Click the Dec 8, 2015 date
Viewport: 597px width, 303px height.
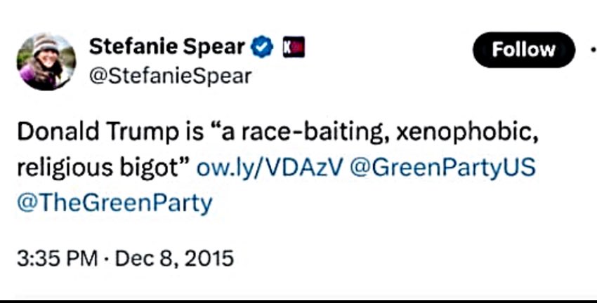(174, 258)
